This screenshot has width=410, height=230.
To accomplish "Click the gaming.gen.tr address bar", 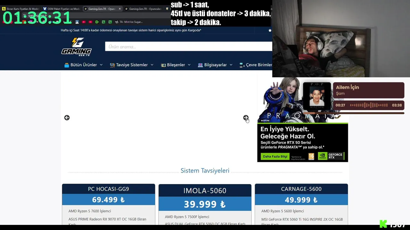I will click(x=37, y=15).
